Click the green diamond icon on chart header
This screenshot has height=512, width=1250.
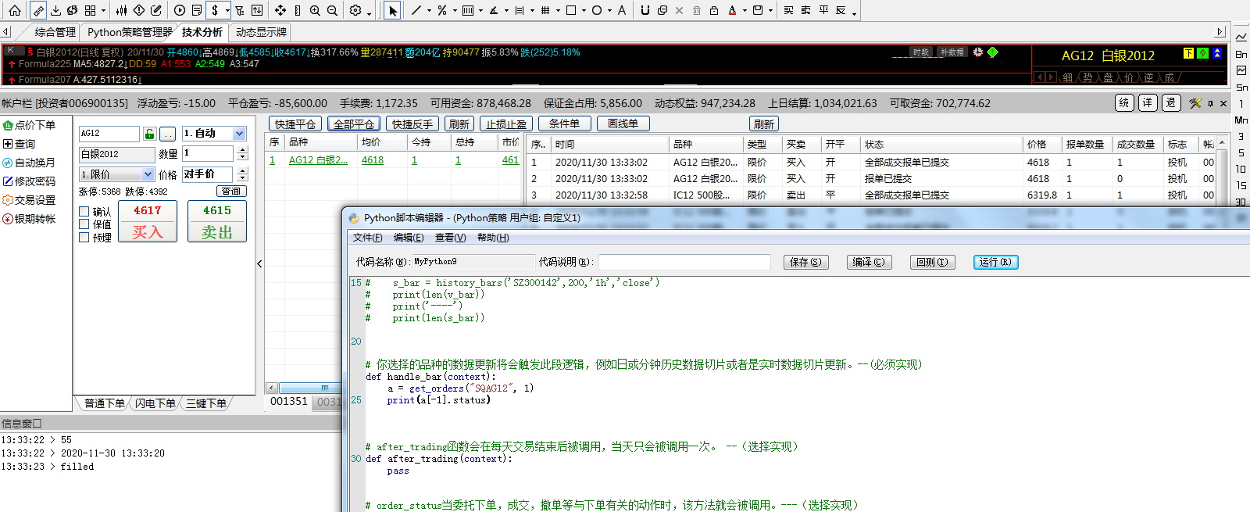tap(992, 52)
